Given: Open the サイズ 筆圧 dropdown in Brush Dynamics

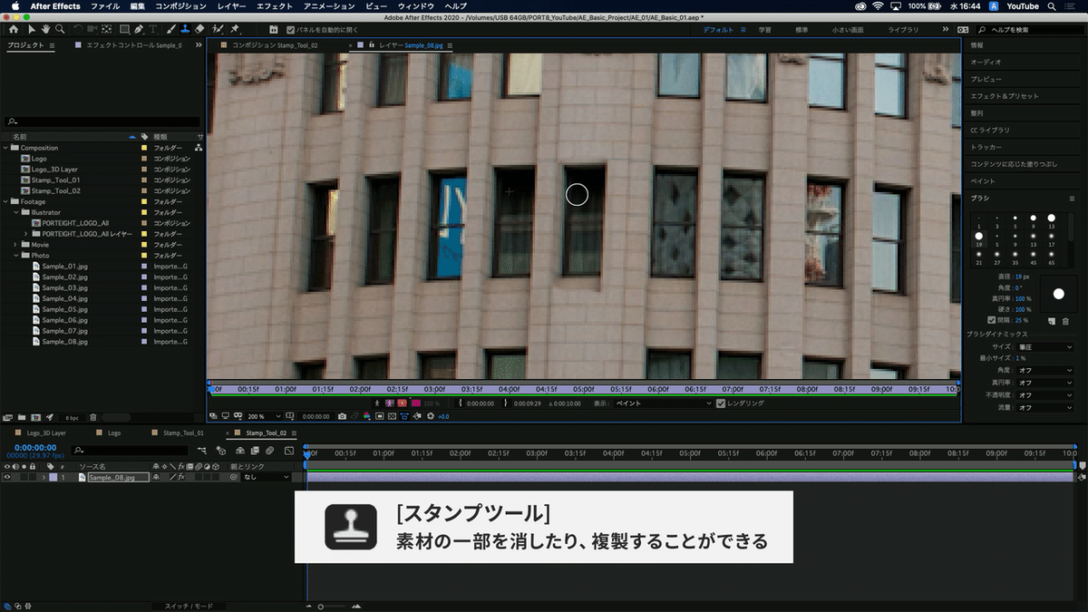Looking at the screenshot, I should click(x=1043, y=346).
